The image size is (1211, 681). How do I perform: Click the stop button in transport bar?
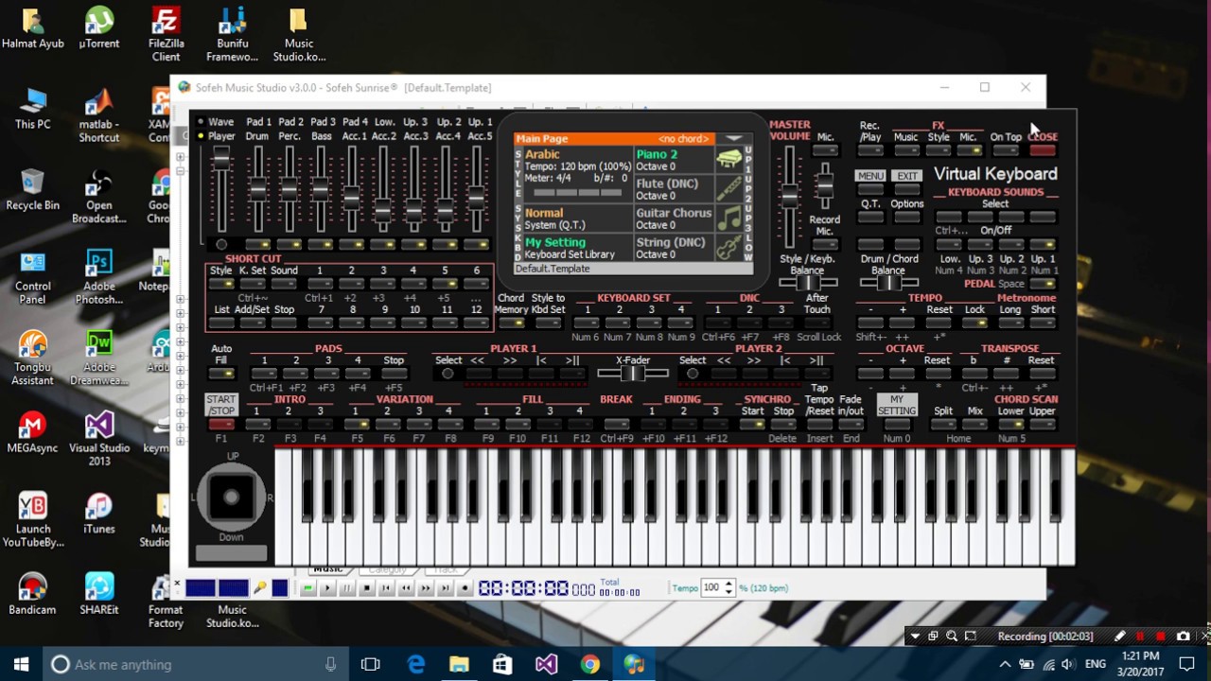tap(367, 588)
